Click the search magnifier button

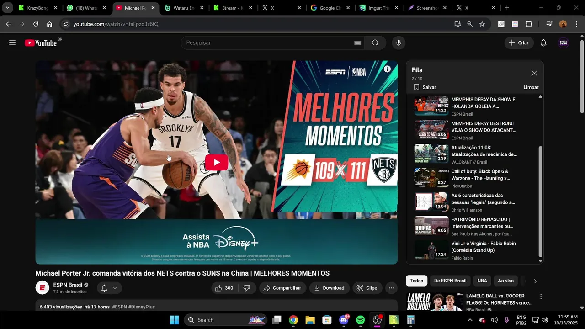(x=375, y=43)
